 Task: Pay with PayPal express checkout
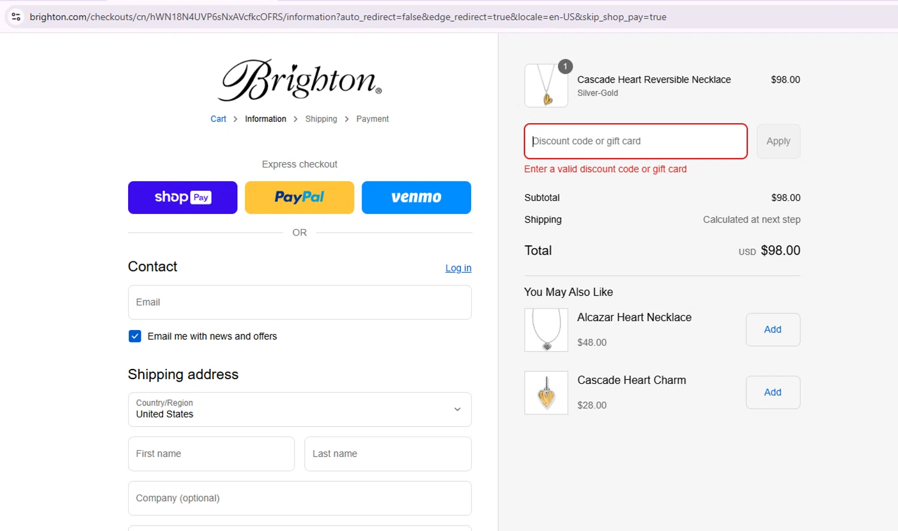click(299, 197)
